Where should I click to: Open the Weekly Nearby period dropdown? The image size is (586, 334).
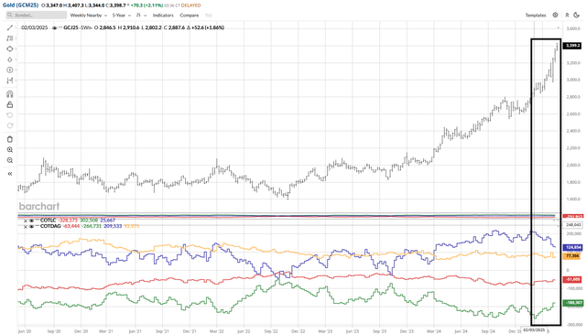[89, 16]
